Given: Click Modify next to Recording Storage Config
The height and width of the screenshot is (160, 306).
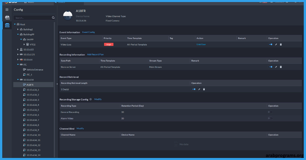Looking at the screenshot, I should [98, 99].
